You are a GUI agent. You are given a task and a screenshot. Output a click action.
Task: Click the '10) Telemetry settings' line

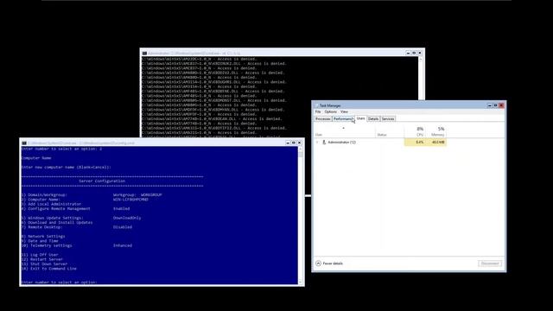click(x=47, y=245)
